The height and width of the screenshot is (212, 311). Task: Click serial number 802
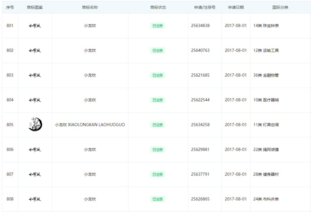tap(10, 50)
